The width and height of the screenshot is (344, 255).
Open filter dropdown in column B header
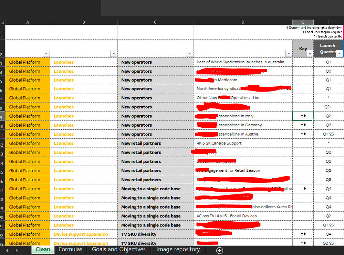click(113, 53)
